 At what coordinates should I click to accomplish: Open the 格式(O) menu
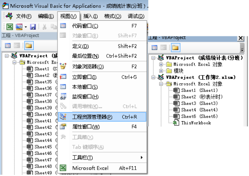[113, 16]
